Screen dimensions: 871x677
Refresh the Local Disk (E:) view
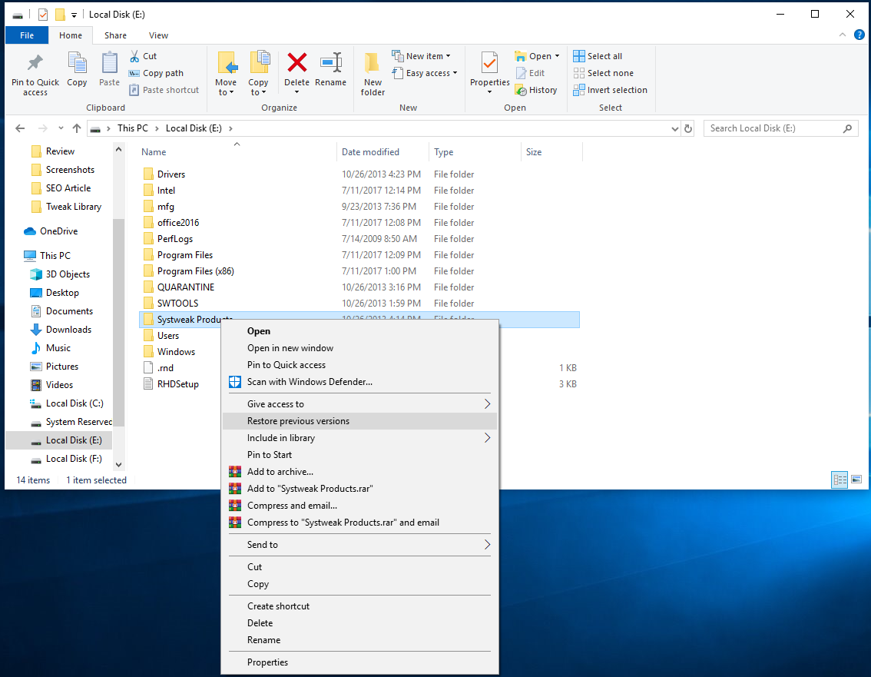[x=687, y=128]
